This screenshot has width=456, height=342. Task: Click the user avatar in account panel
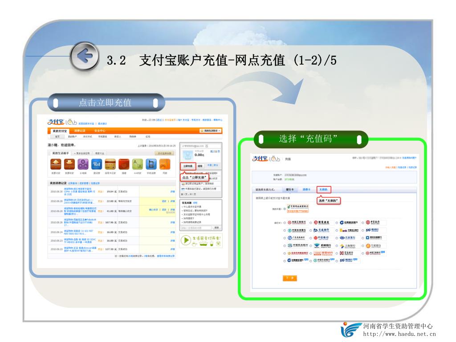(187, 155)
